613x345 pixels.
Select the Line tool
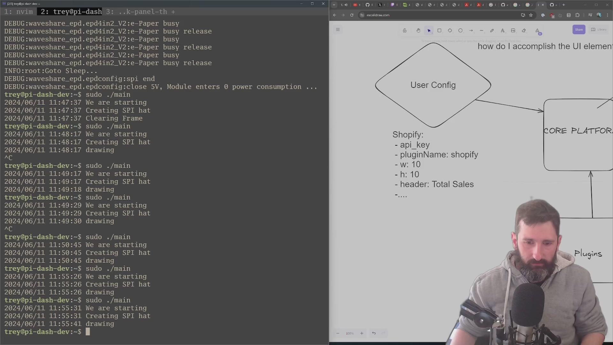pos(481,31)
